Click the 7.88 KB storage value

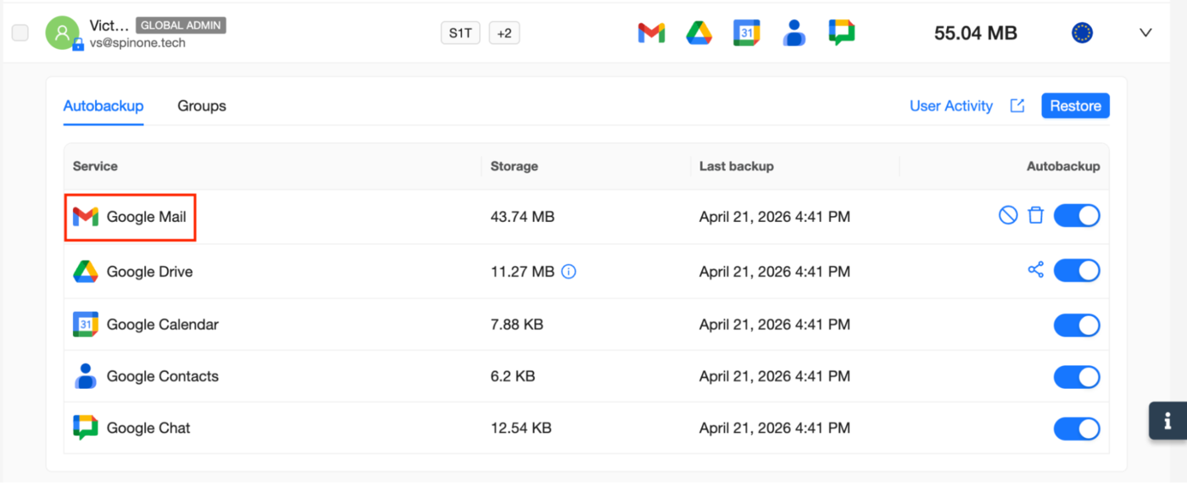tap(517, 325)
